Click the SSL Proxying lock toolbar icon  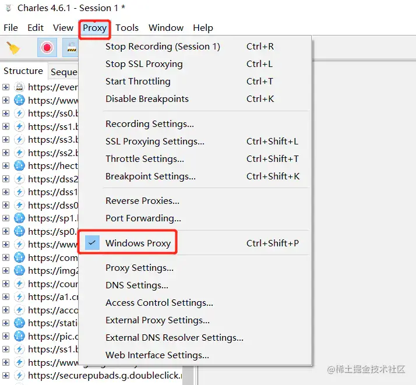tap(71, 48)
